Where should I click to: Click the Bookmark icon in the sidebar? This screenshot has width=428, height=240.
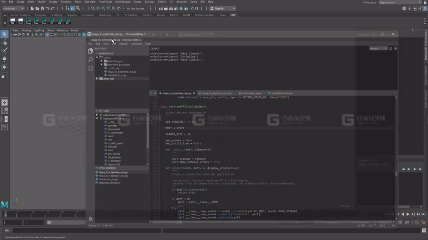(91, 68)
